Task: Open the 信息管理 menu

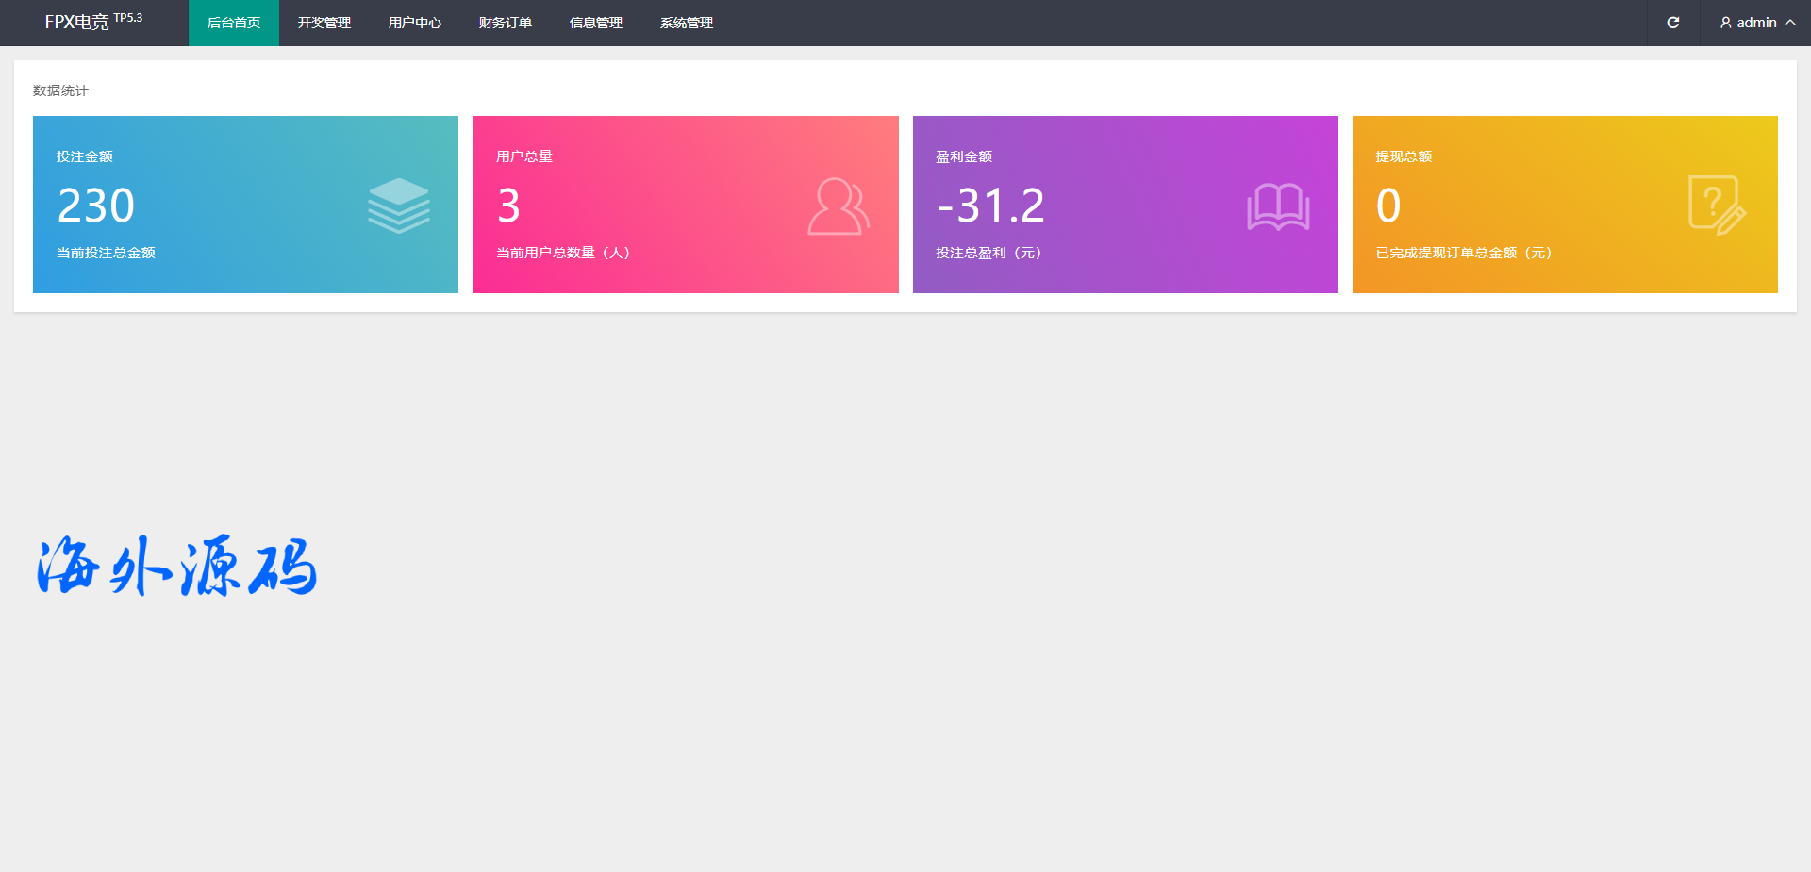Action: (x=596, y=23)
